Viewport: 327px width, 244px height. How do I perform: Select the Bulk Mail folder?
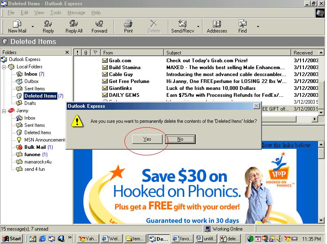pyautogui.click(x=35, y=147)
